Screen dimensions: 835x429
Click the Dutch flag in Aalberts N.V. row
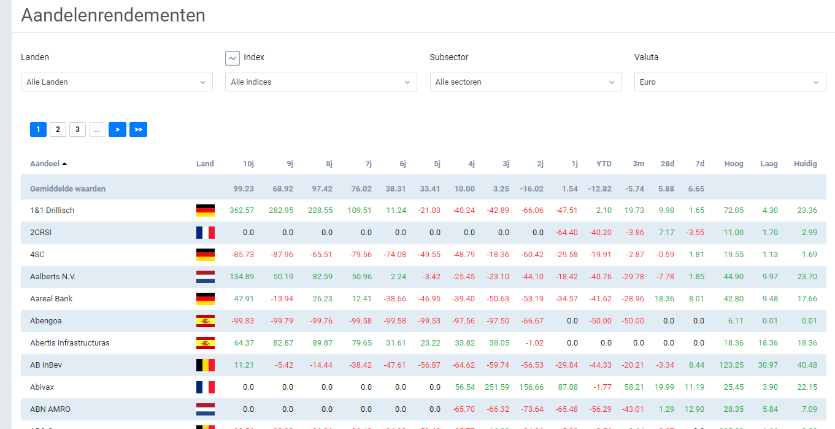click(x=206, y=277)
